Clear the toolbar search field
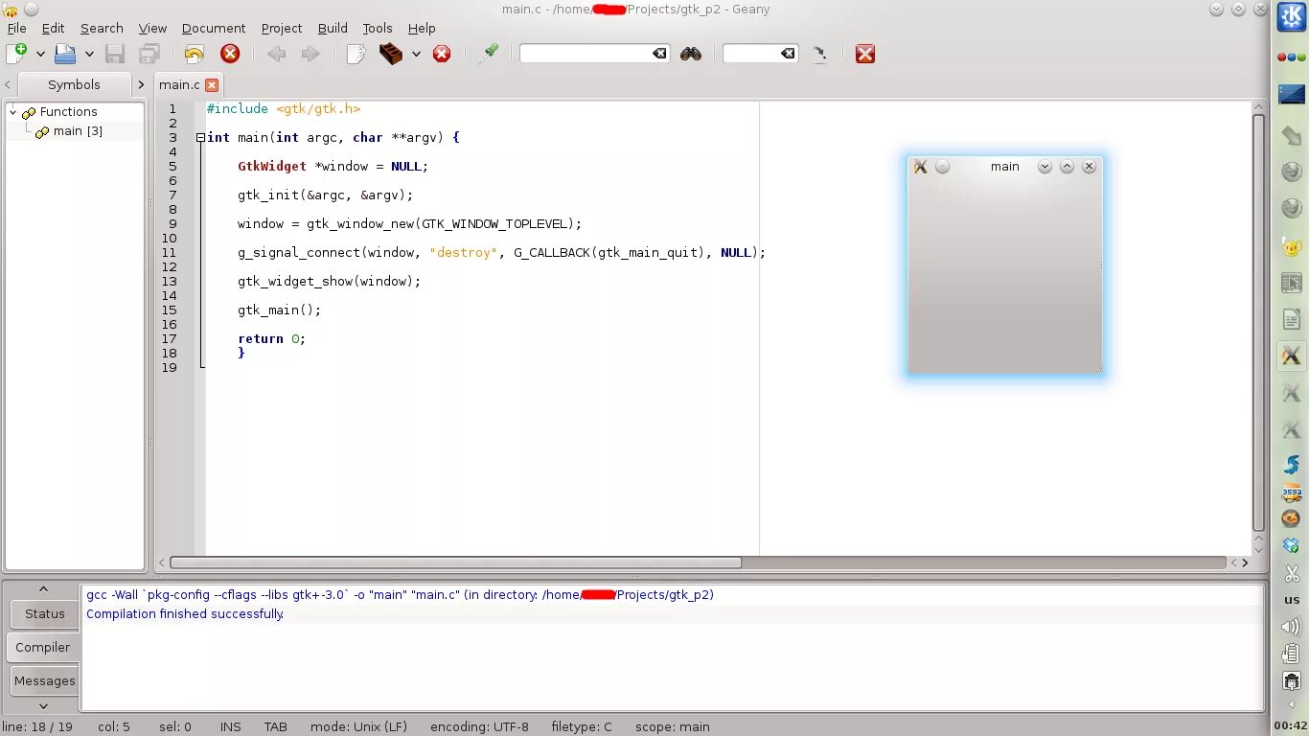This screenshot has height=736, width=1309. click(x=659, y=54)
